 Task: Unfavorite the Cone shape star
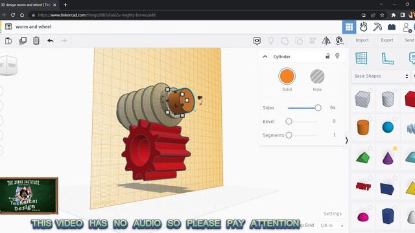pyautogui.click(x=395, y=148)
